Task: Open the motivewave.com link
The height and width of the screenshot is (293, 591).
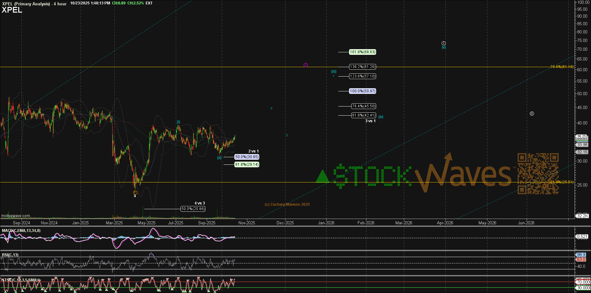Action: 16,216
